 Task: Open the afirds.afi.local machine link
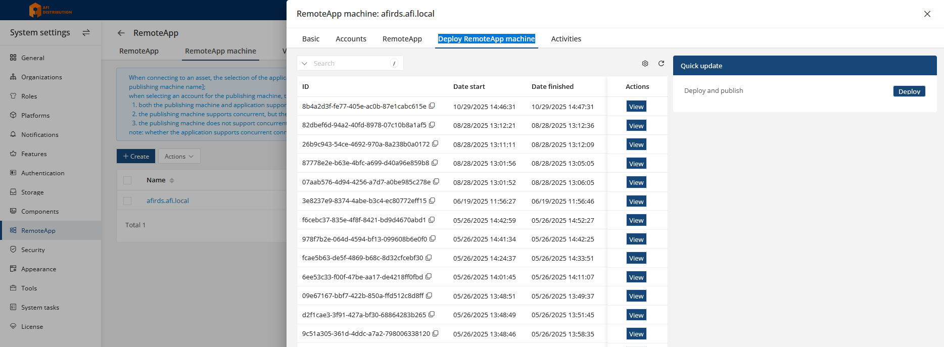point(168,201)
